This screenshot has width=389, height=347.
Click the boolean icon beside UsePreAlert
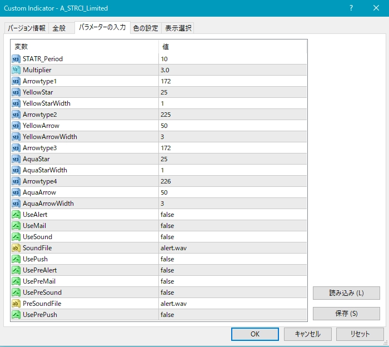[16, 270]
